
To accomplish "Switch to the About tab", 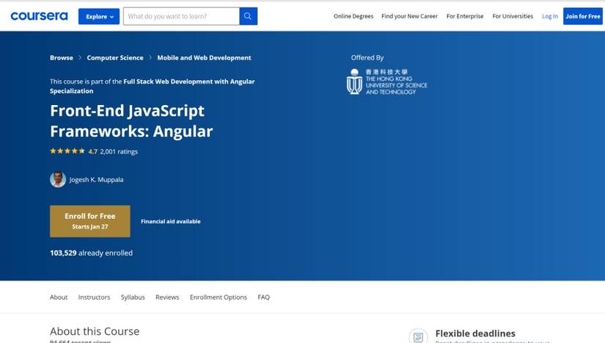I will [59, 297].
